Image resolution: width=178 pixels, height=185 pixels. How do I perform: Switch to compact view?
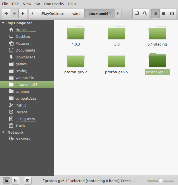(x=172, y=13)
